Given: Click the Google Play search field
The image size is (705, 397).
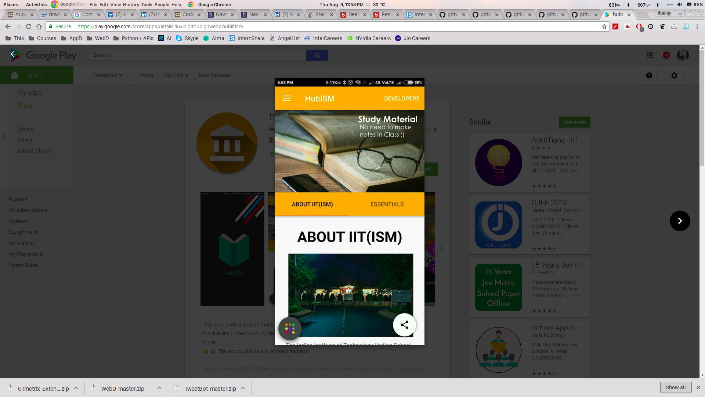Looking at the screenshot, I should (198, 55).
